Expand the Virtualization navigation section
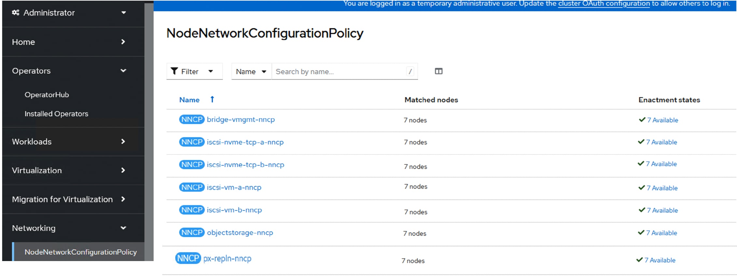 pos(69,170)
